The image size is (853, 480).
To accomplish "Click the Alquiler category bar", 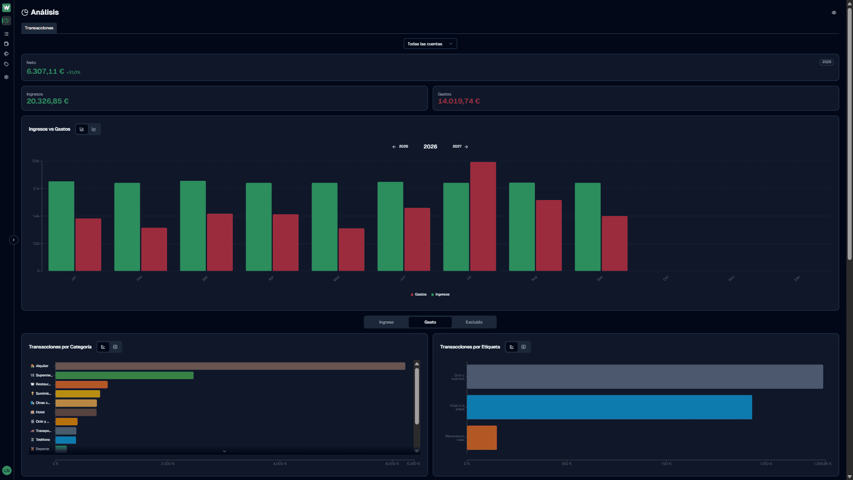I will click(x=230, y=366).
